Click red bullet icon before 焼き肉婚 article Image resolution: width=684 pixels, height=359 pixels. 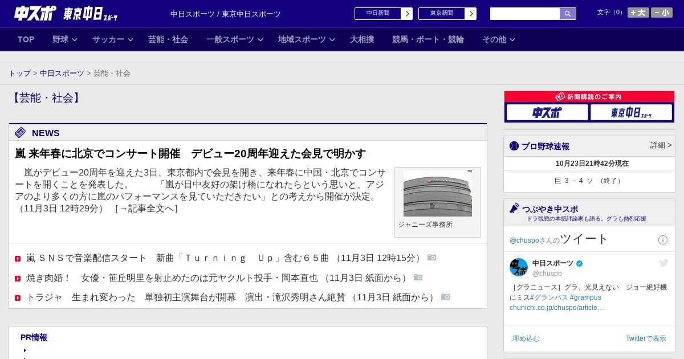(18, 279)
